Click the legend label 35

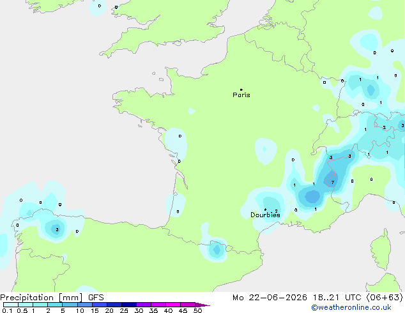[x=153, y=310]
